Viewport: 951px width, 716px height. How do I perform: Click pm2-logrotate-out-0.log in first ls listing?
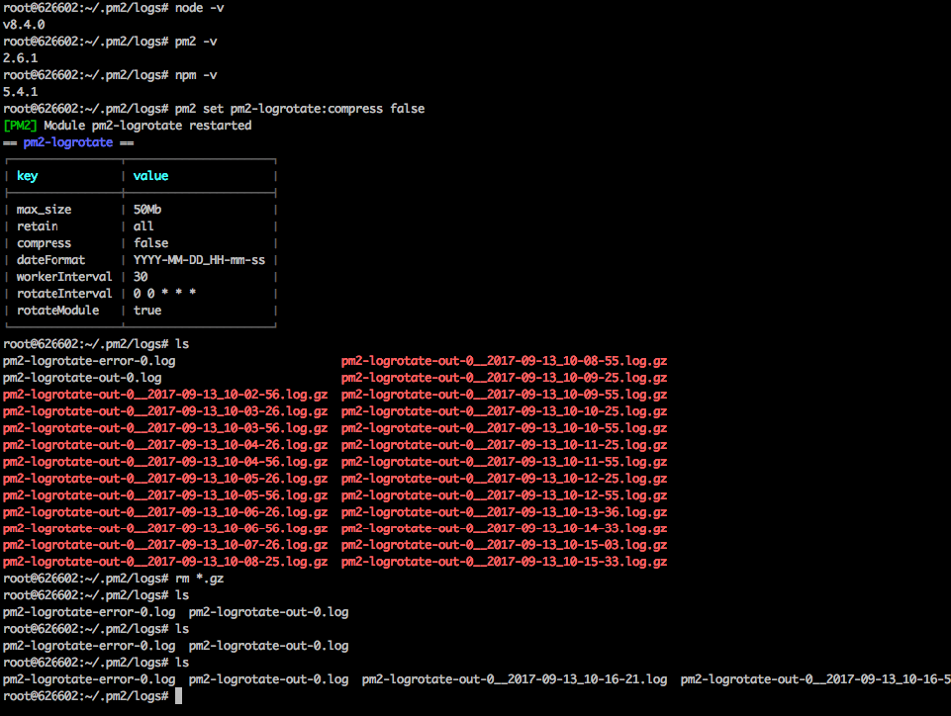tap(82, 379)
